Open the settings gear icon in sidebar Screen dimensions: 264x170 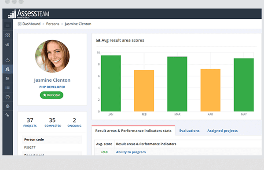pos(7,106)
